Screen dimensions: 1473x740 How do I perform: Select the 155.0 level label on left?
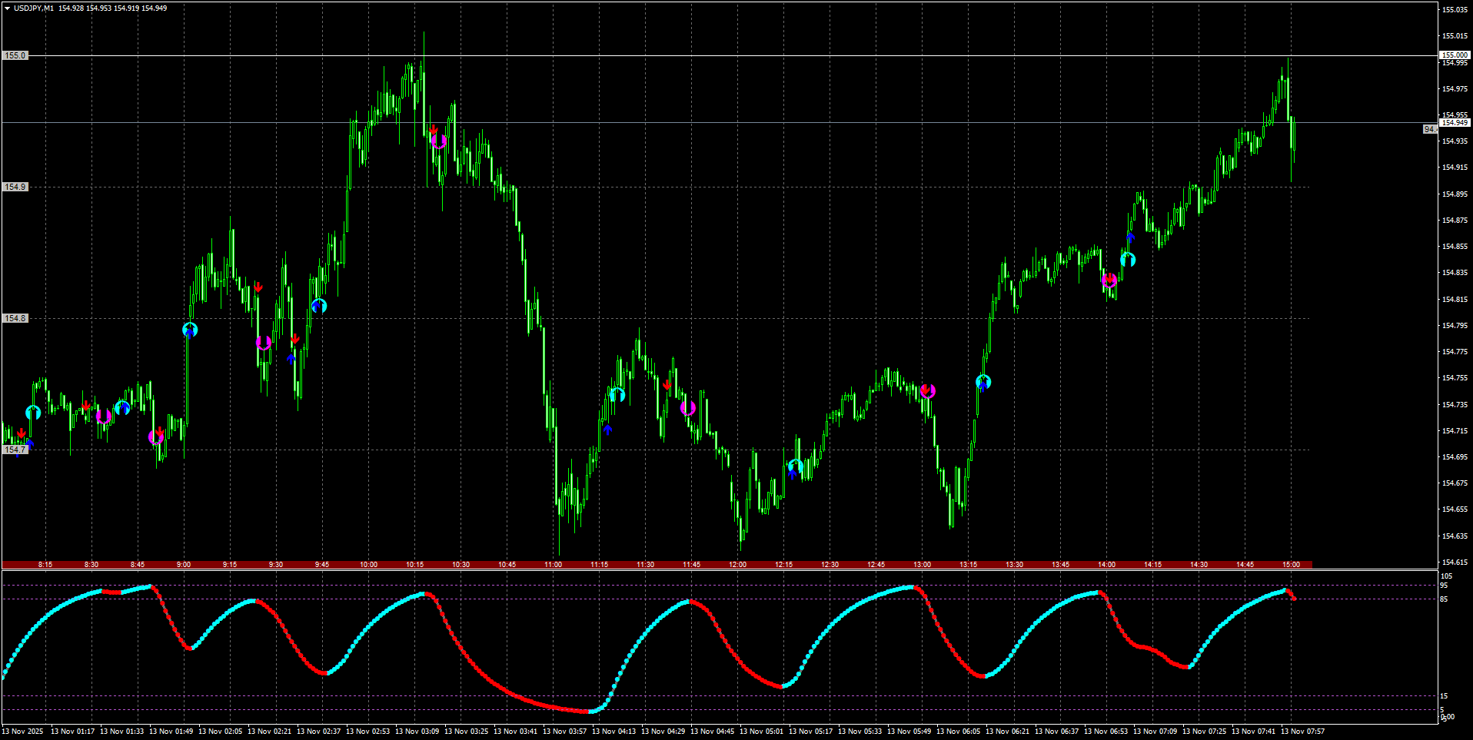(x=15, y=55)
